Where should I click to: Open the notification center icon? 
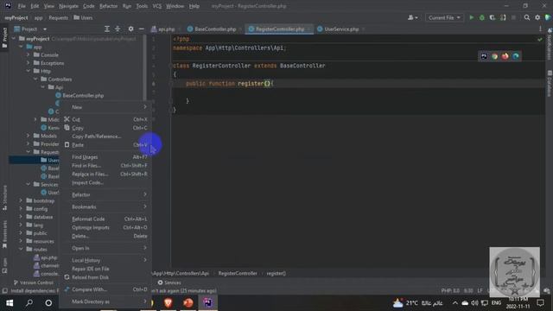click(x=540, y=302)
